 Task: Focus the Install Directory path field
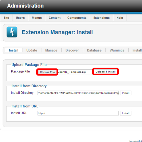coord(78,93)
